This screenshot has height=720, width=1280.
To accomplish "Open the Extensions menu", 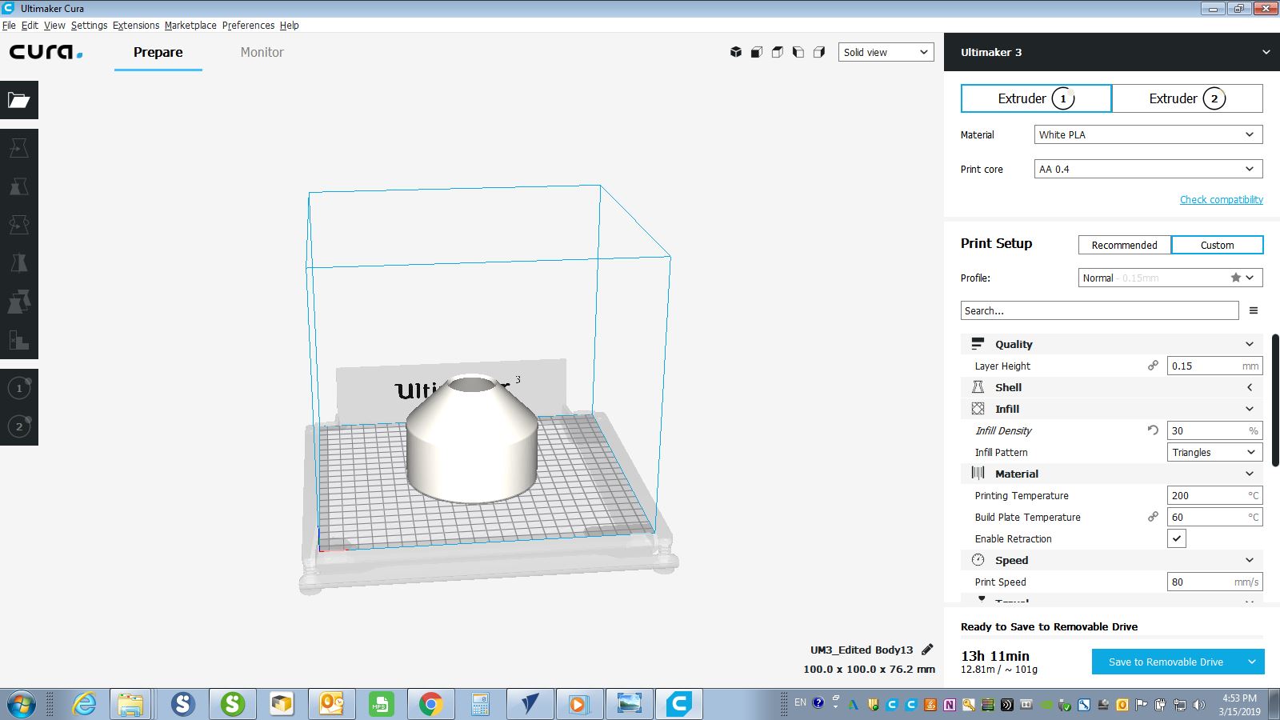I will click(136, 25).
